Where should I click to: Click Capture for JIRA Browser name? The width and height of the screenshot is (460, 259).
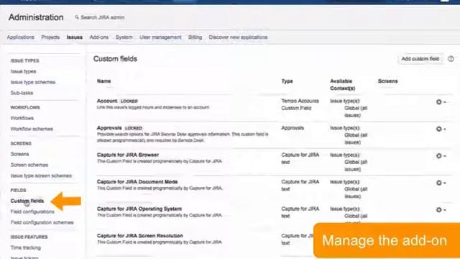click(x=128, y=155)
